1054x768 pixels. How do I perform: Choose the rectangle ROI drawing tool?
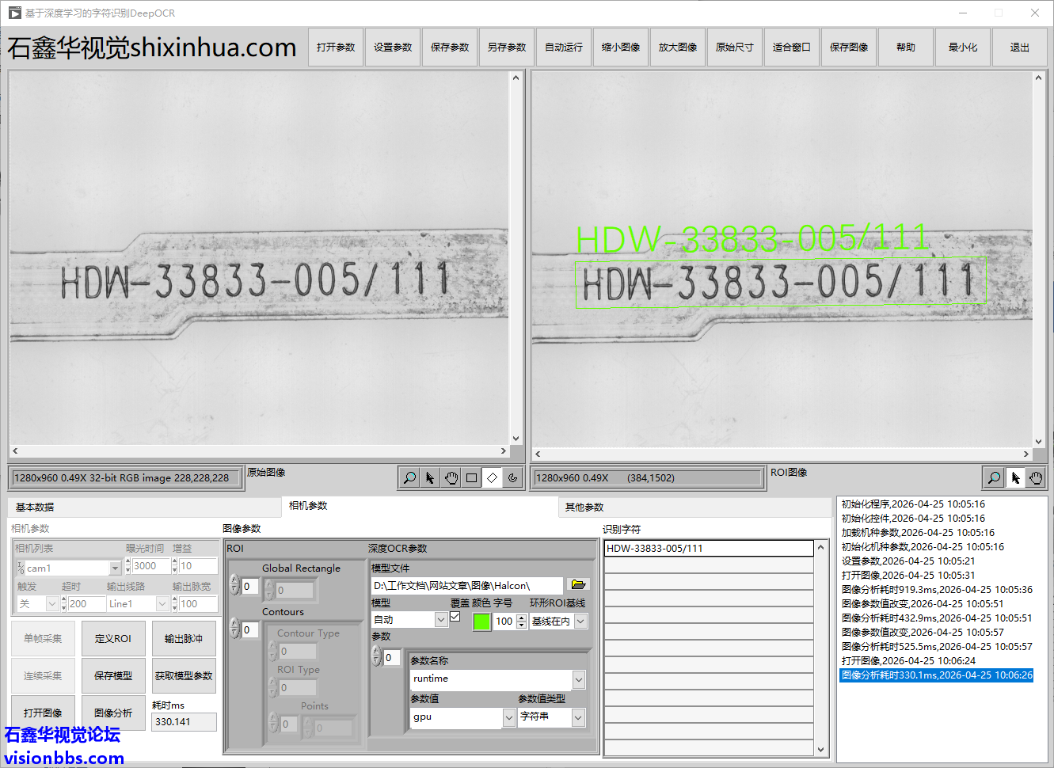click(472, 477)
